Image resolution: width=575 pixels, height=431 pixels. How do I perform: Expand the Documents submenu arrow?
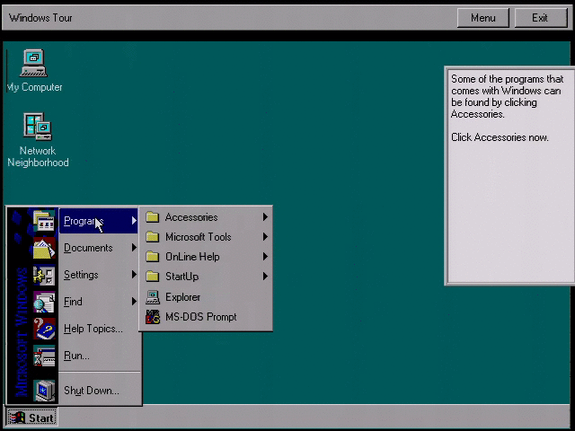click(x=134, y=248)
